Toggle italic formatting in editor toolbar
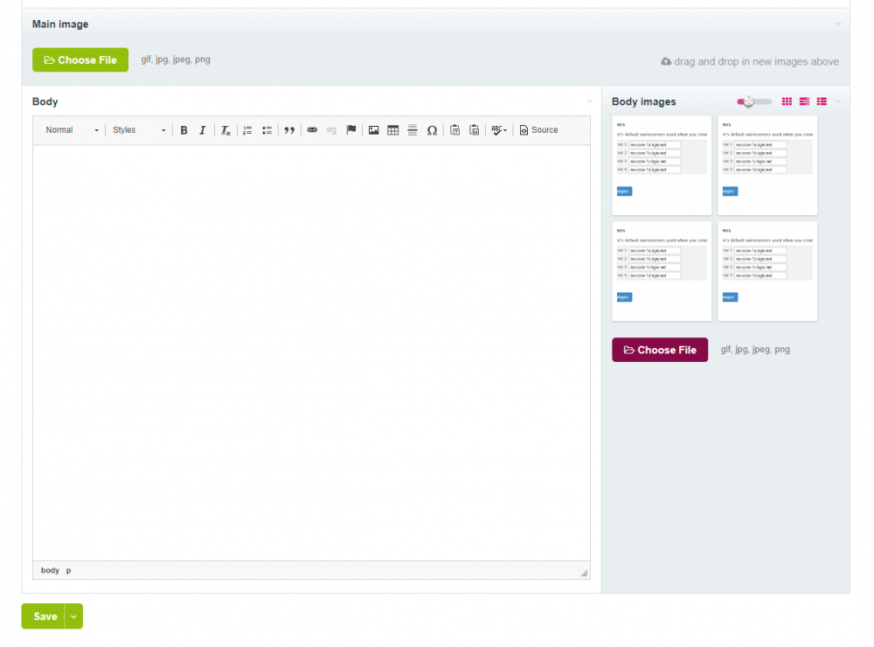Image resolution: width=874 pixels, height=647 pixels. [x=203, y=130]
